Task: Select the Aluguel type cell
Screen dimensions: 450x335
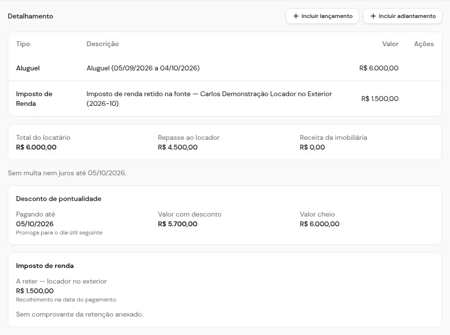Action: coord(28,68)
